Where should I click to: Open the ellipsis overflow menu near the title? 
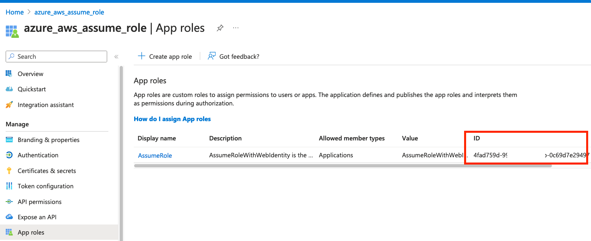pyautogui.click(x=236, y=28)
